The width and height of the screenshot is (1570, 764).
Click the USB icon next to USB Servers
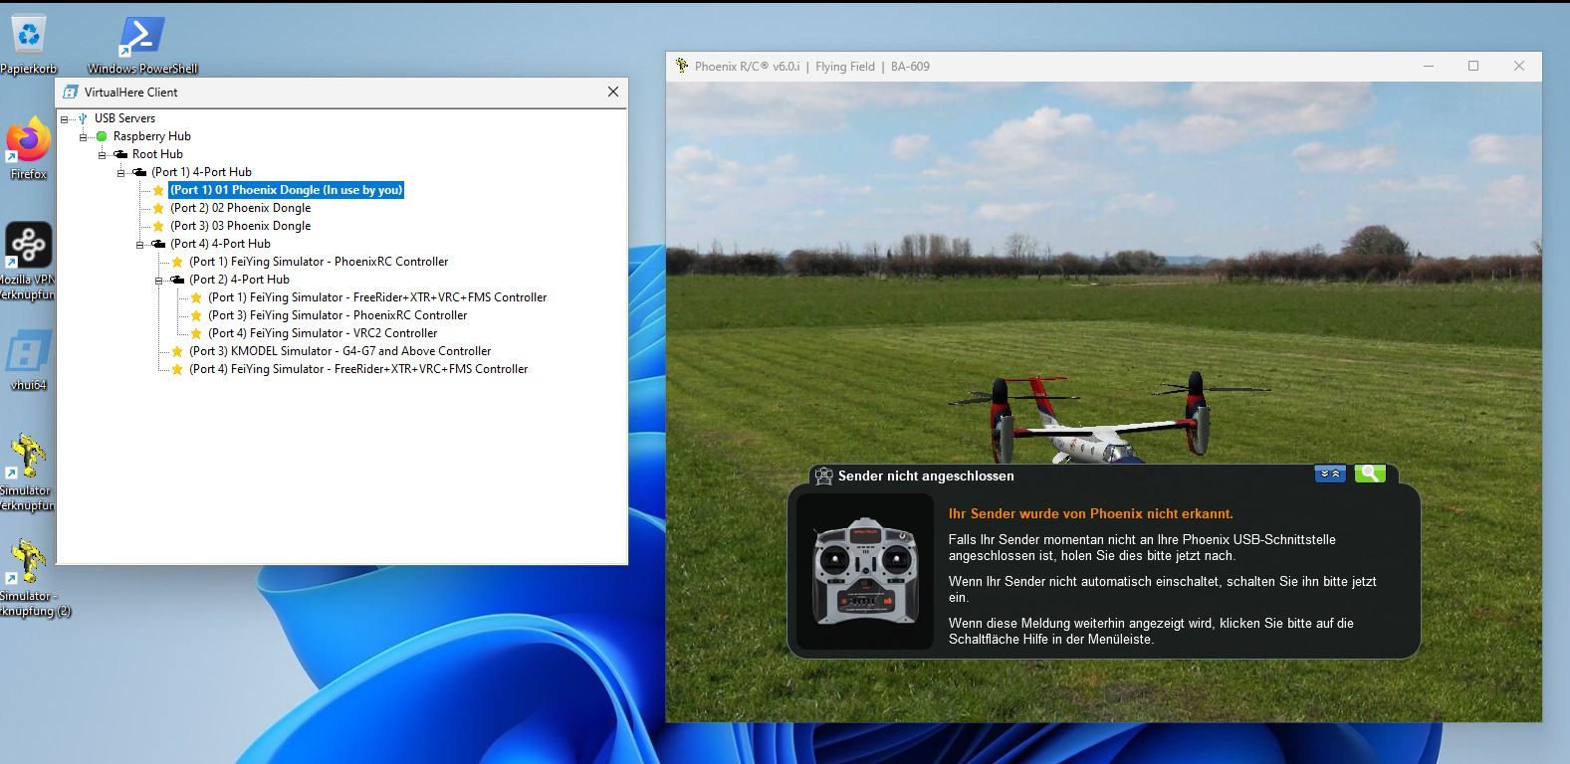click(83, 118)
